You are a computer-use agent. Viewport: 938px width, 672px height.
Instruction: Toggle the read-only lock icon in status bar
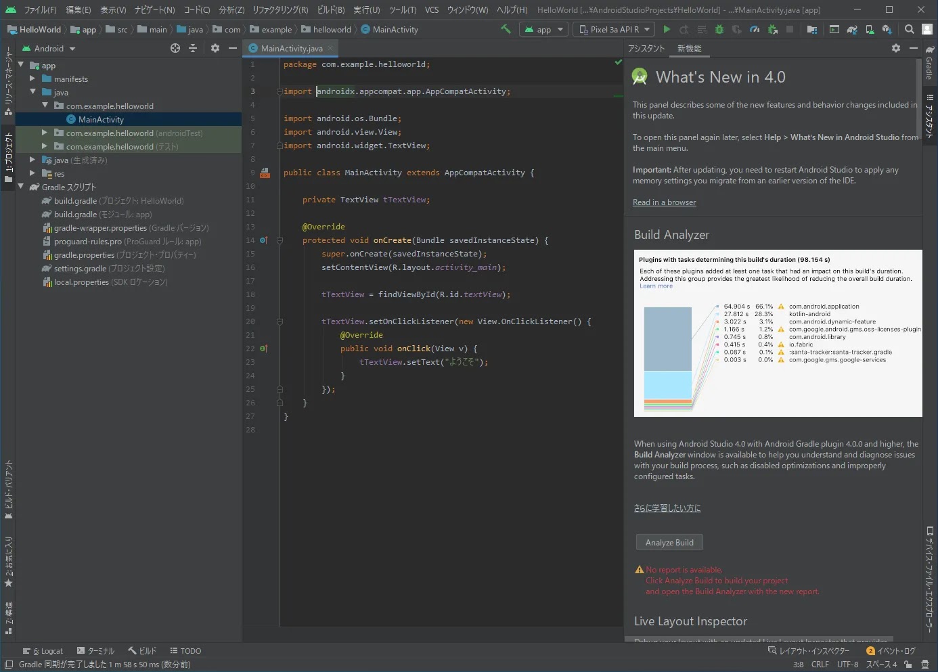[908, 665]
